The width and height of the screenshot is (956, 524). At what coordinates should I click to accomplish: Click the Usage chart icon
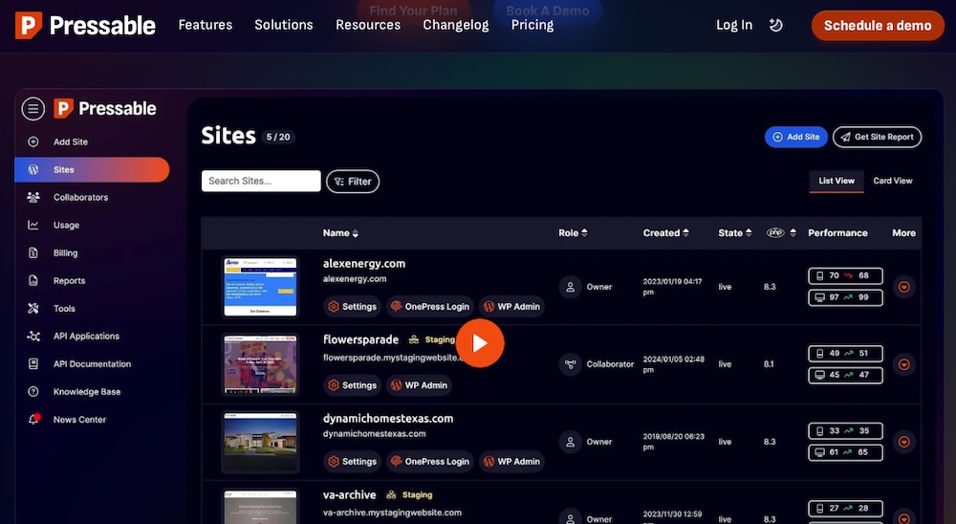(x=33, y=225)
